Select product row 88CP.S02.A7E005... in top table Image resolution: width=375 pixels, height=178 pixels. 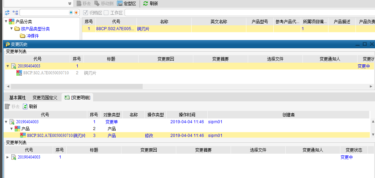coord(229,29)
